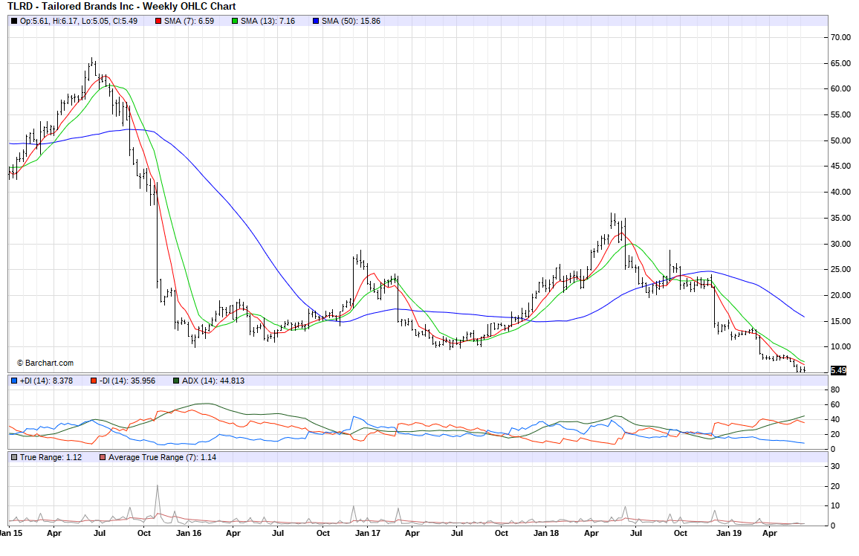859x556 pixels.
Task: Click the orange -DI (14) legend swatch
Action: click(94, 381)
